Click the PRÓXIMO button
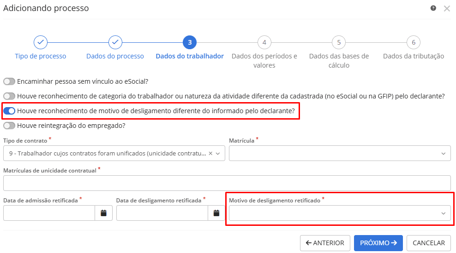456x253 pixels. [x=378, y=243]
